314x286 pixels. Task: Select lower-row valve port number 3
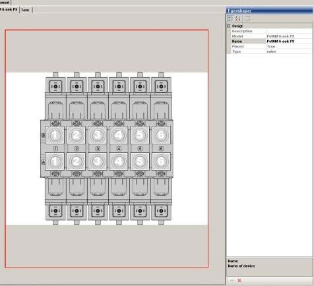coord(98,161)
